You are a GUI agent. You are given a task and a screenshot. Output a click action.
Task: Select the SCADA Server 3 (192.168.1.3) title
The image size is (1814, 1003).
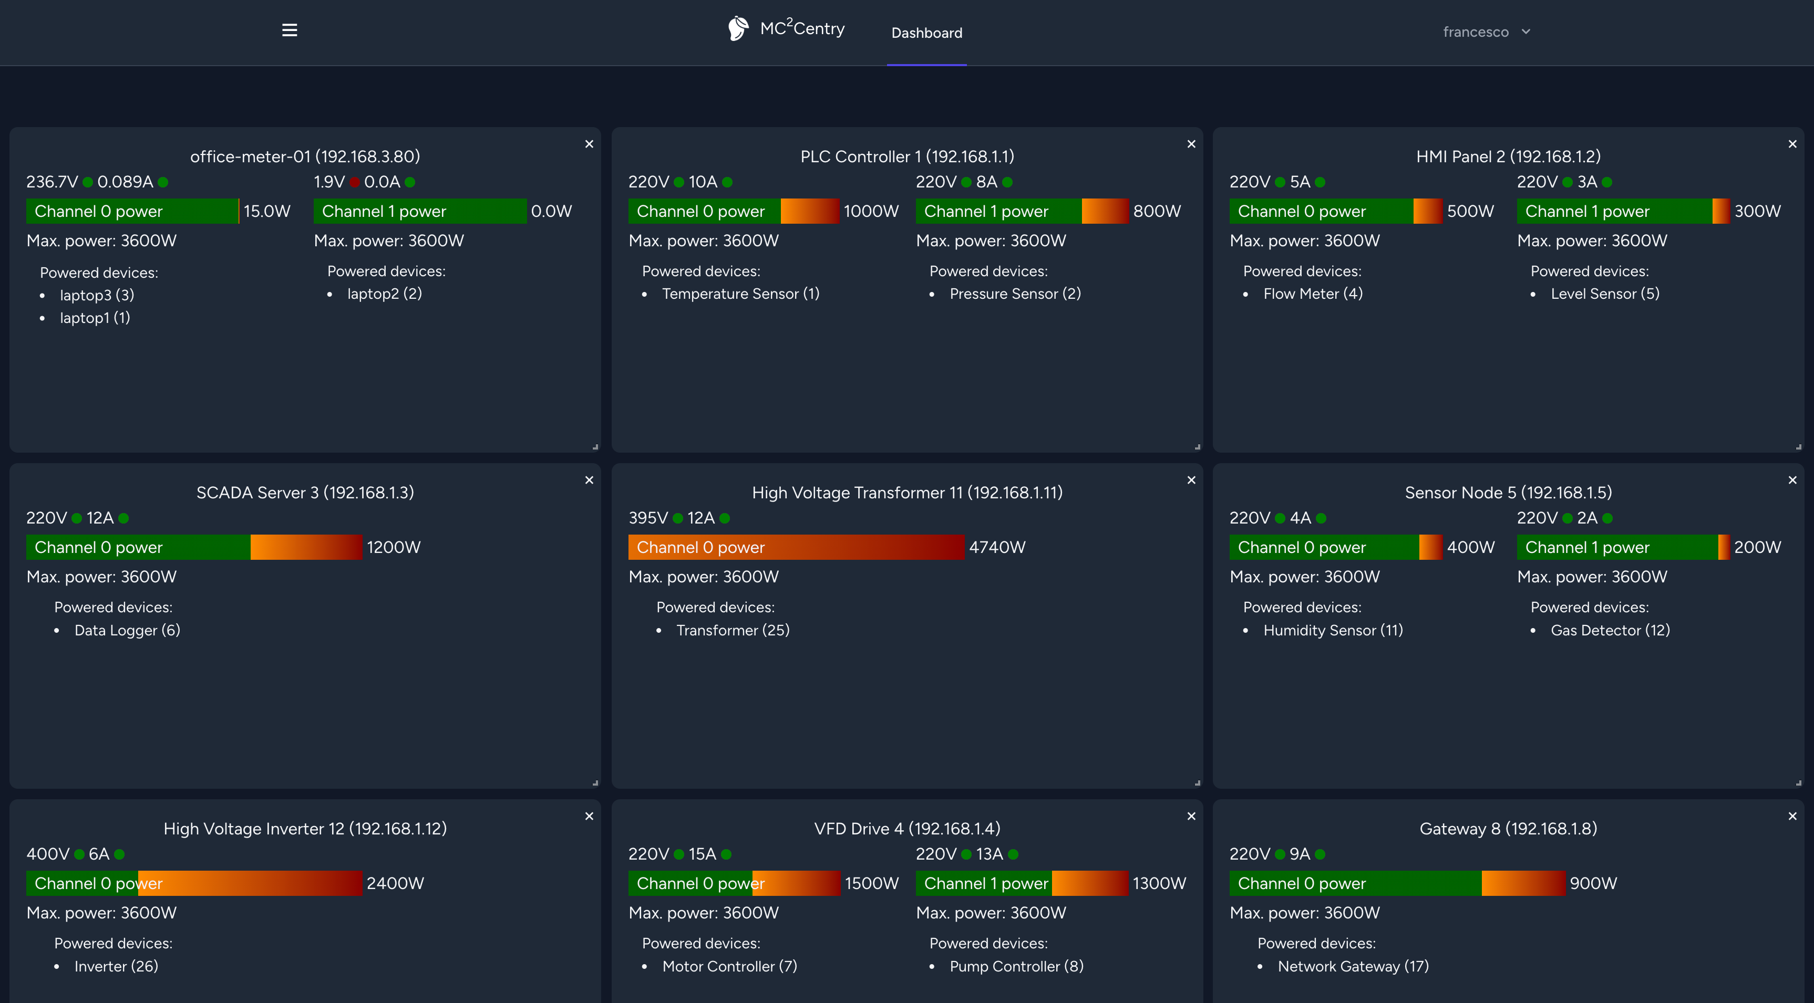(x=305, y=493)
